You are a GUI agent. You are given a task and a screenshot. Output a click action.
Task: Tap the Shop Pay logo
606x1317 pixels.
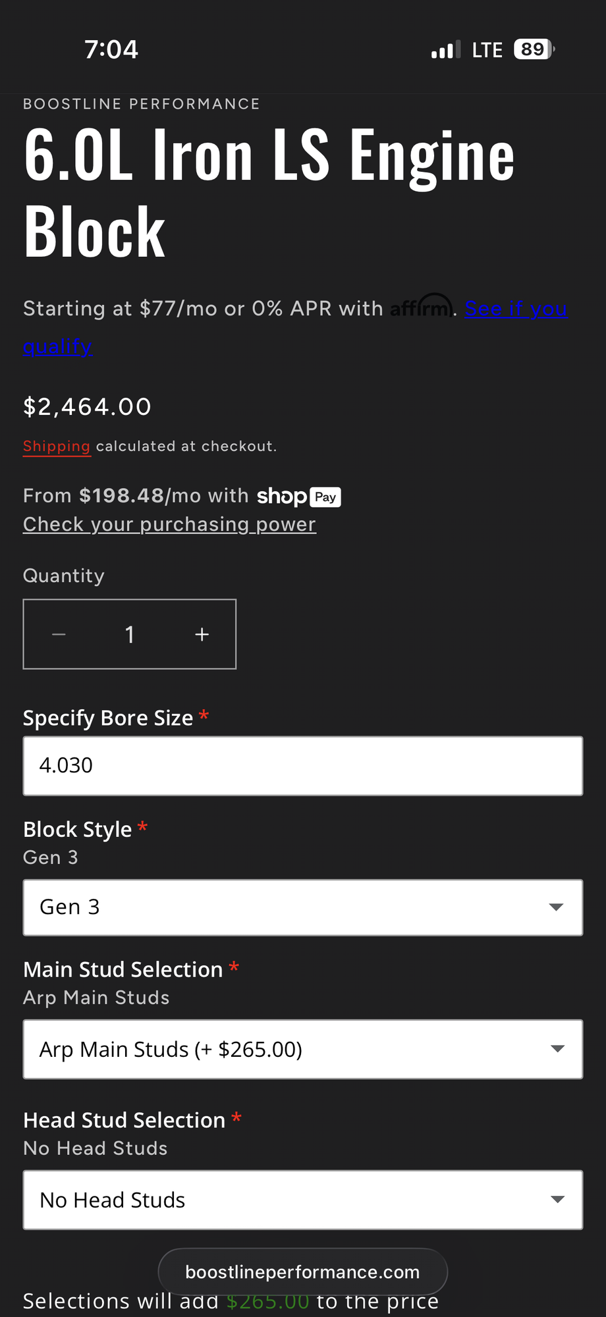pos(298,497)
